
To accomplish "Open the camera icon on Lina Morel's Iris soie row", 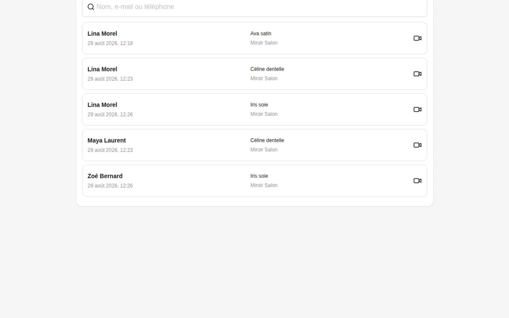I will click(417, 109).
